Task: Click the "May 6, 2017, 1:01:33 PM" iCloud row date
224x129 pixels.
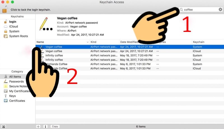Action: click(135, 69)
